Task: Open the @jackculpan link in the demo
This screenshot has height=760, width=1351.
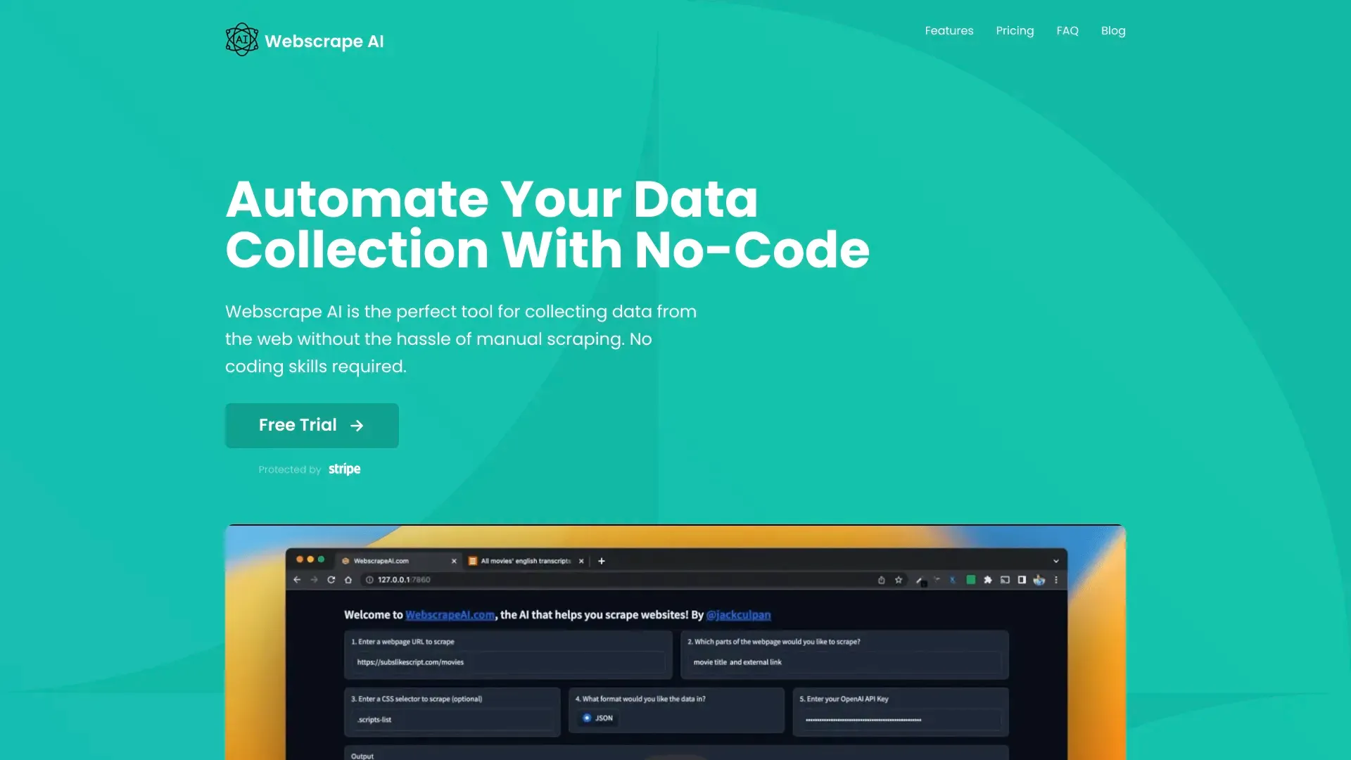Action: [738, 615]
